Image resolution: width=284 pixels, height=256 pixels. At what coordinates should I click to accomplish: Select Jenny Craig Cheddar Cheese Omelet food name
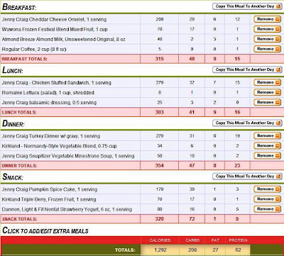pyautogui.click(x=54, y=20)
